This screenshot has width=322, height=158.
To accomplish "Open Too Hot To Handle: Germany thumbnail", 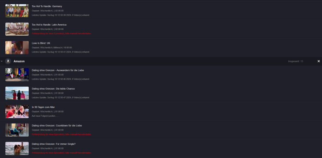I will pyautogui.click(x=17, y=11).
